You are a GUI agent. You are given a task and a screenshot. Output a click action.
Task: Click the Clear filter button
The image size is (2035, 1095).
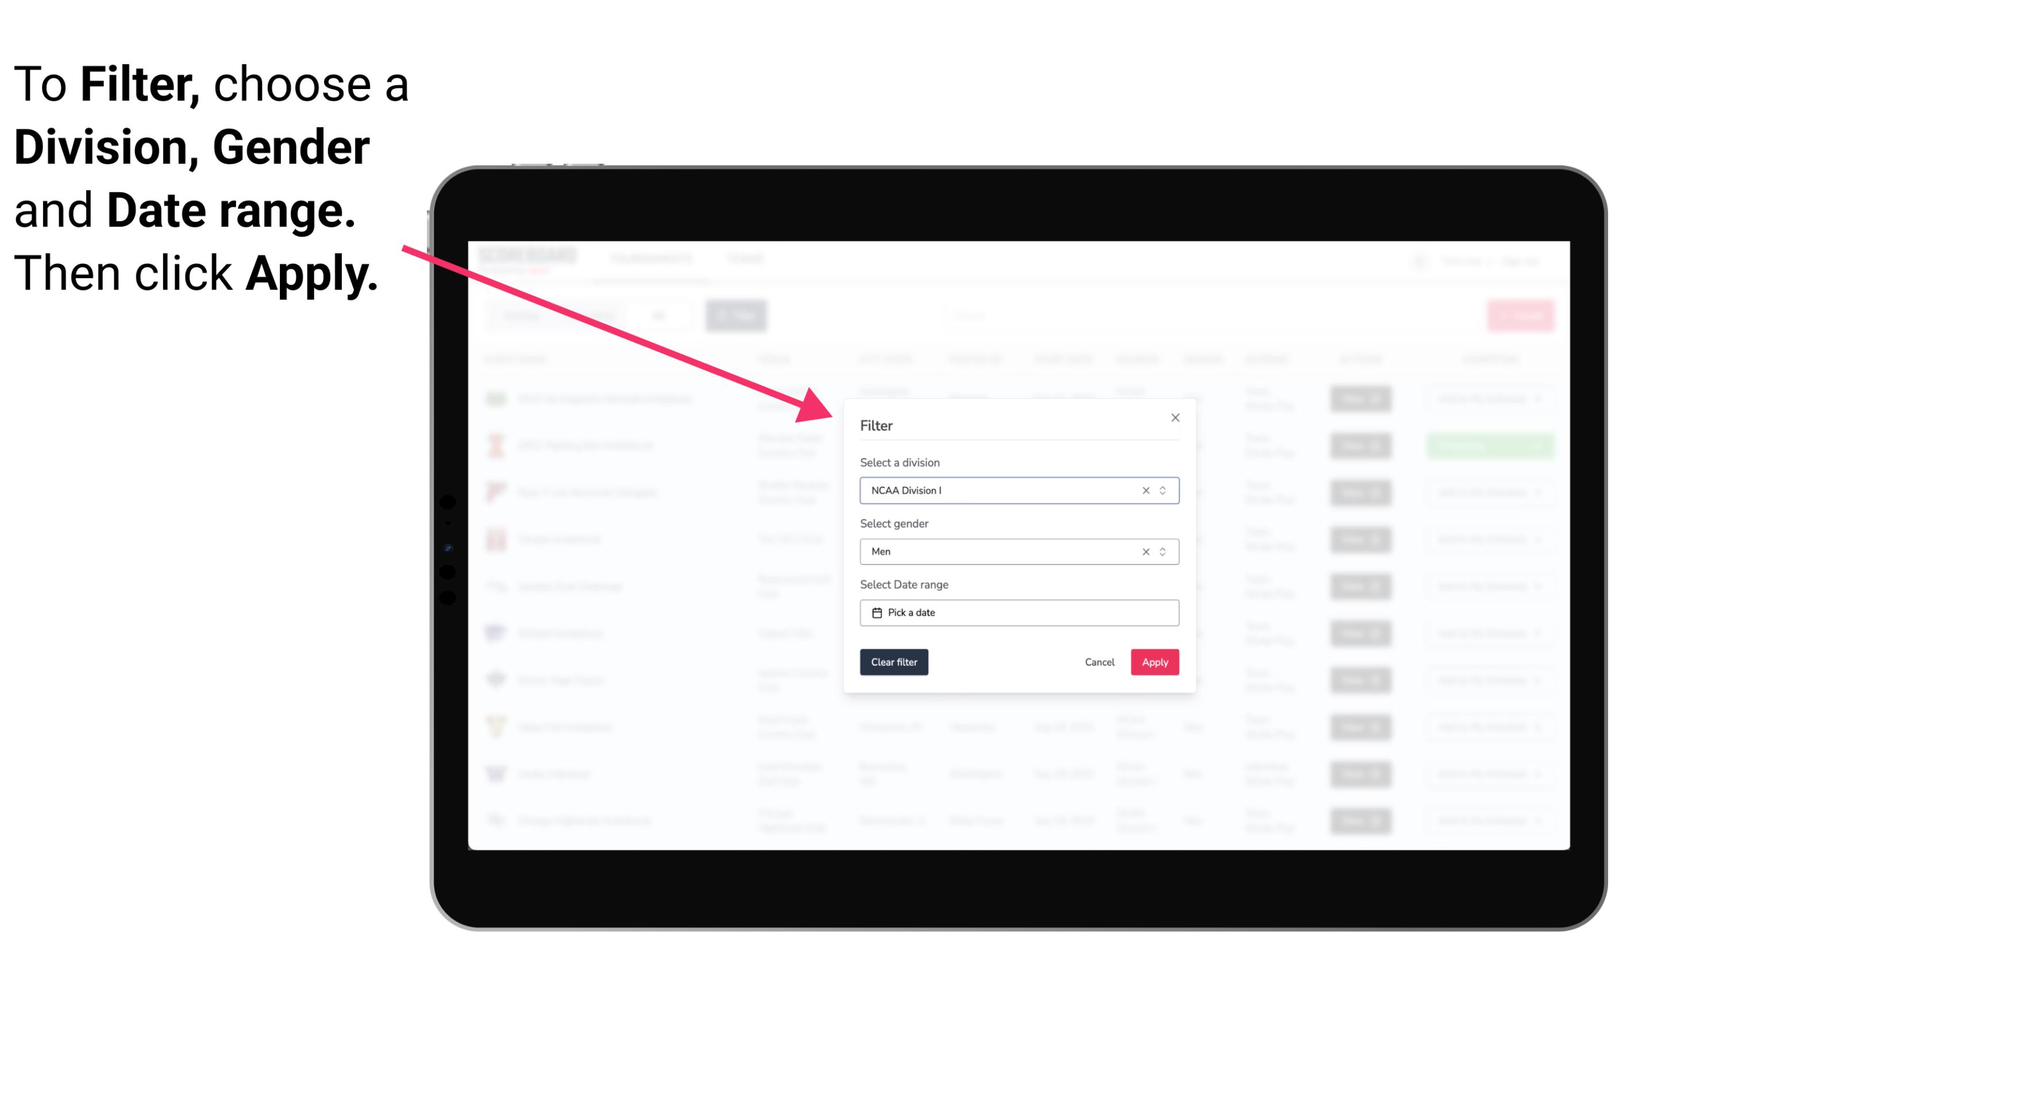pos(894,662)
